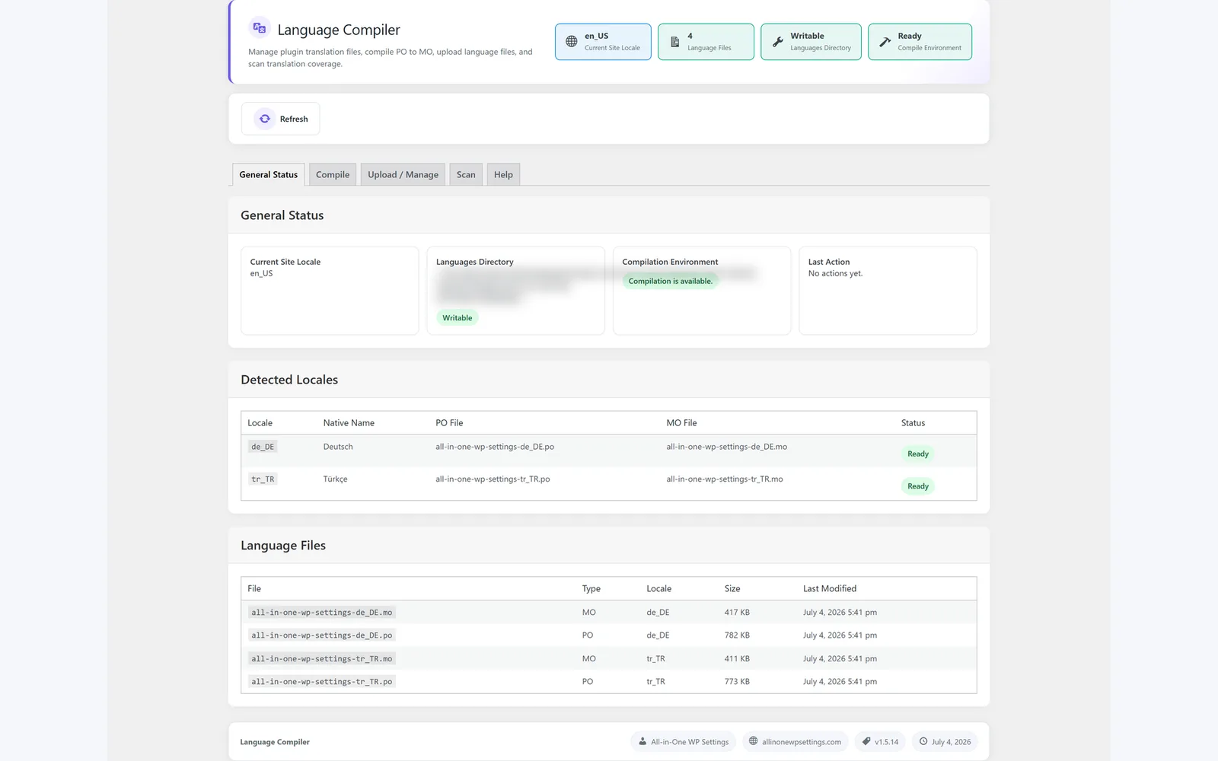Click all-in-one-wp-settings-de_DE.po in Detected Locales
The height and width of the screenshot is (761, 1218).
point(495,447)
